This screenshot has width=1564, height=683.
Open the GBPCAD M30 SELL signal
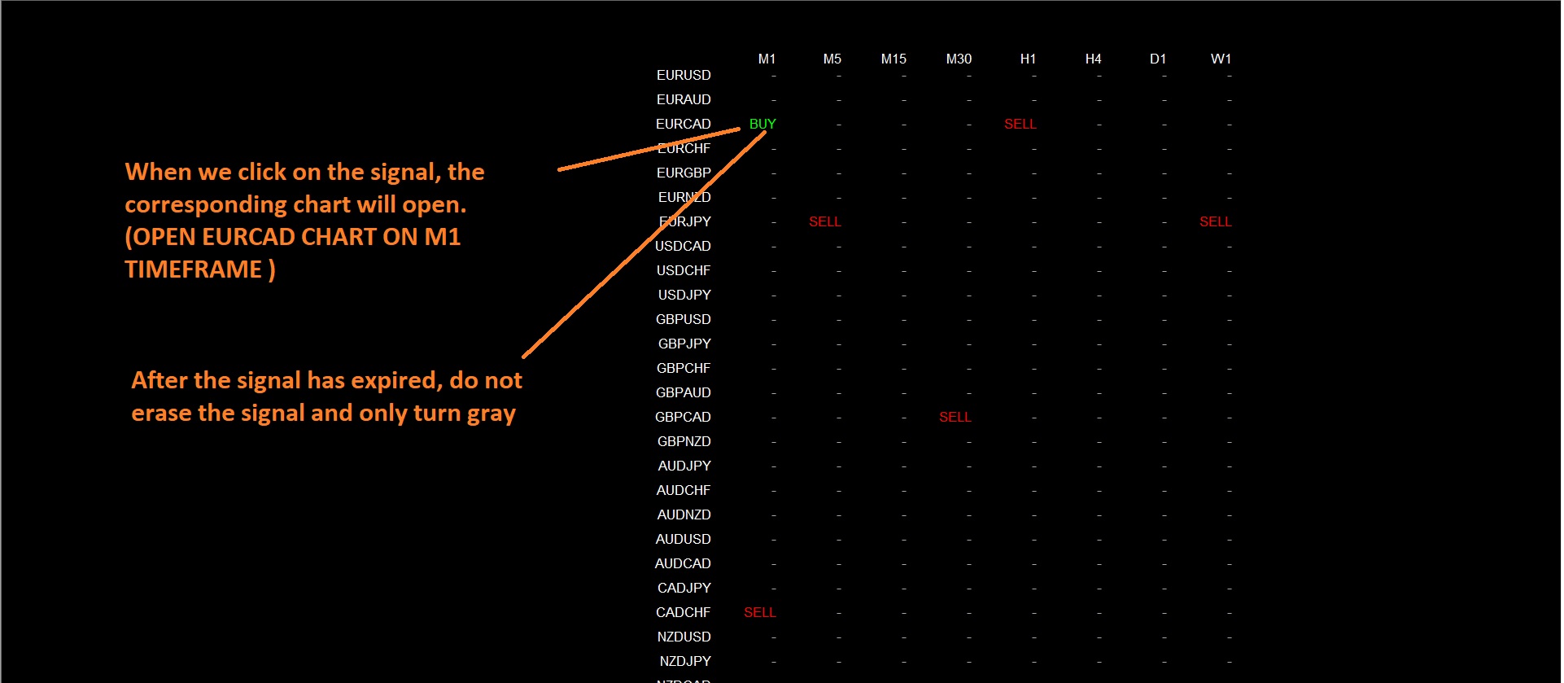coord(955,417)
